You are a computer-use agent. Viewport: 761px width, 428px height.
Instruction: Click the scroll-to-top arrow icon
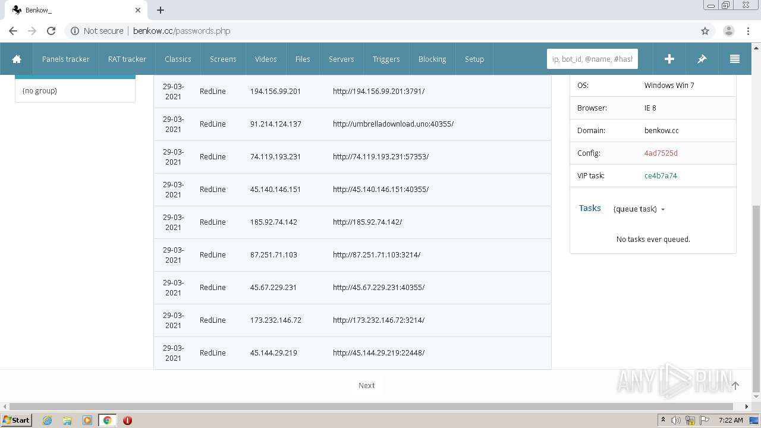coord(735,386)
